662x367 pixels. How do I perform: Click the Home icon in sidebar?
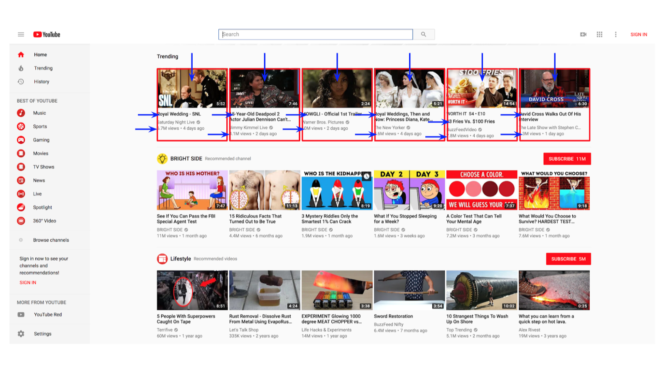tap(21, 55)
